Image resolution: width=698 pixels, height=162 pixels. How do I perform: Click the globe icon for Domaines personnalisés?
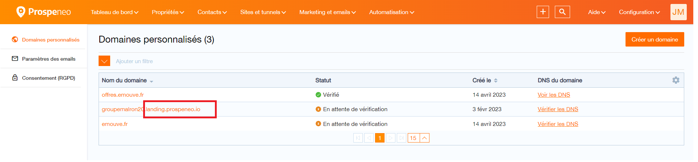[x=15, y=39]
